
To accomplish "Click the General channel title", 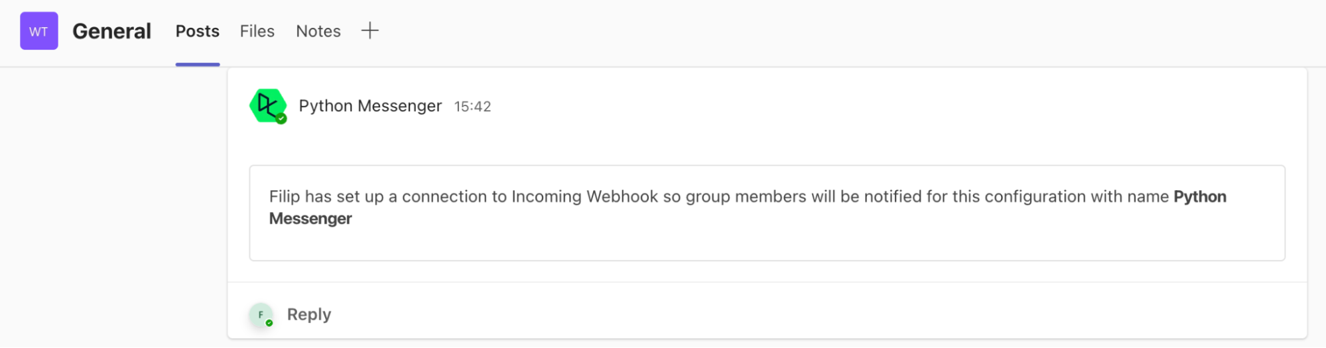I will point(111,31).
